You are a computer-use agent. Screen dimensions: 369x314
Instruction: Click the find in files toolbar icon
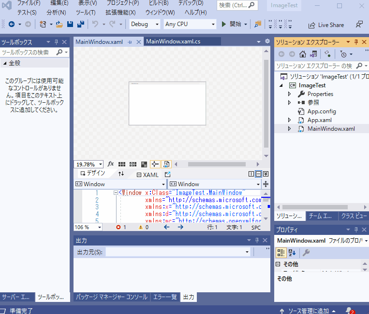click(258, 24)
